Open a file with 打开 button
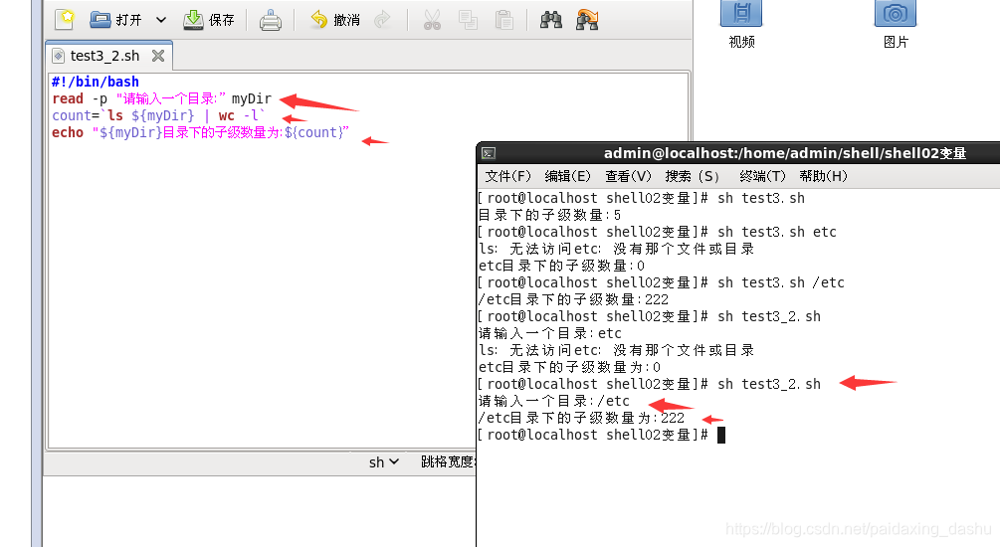Viewport: 1000px width, 547px height. [115, 20]
